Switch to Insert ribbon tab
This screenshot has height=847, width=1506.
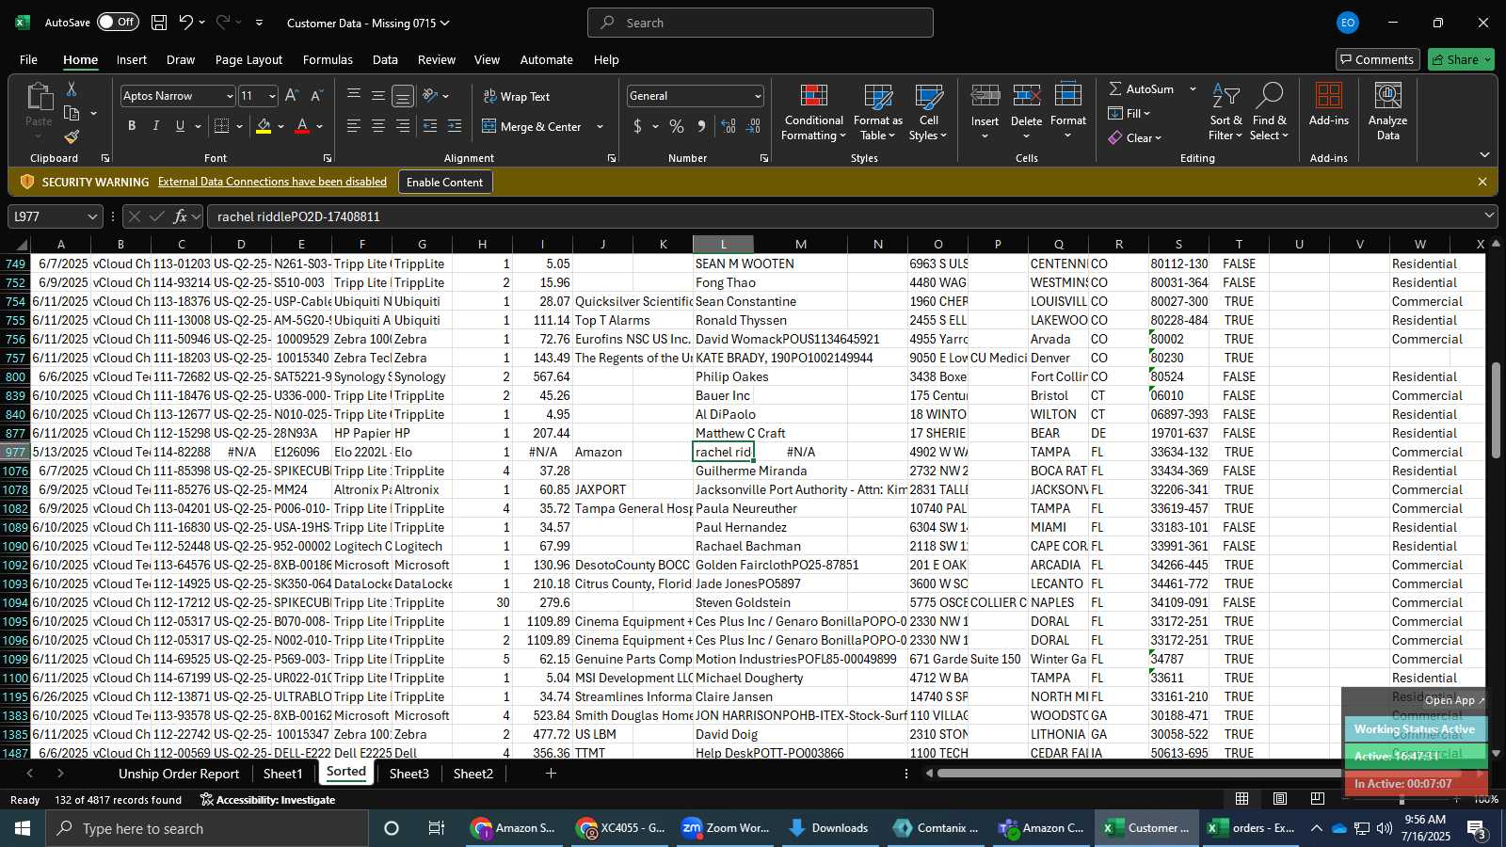(132, 59)
